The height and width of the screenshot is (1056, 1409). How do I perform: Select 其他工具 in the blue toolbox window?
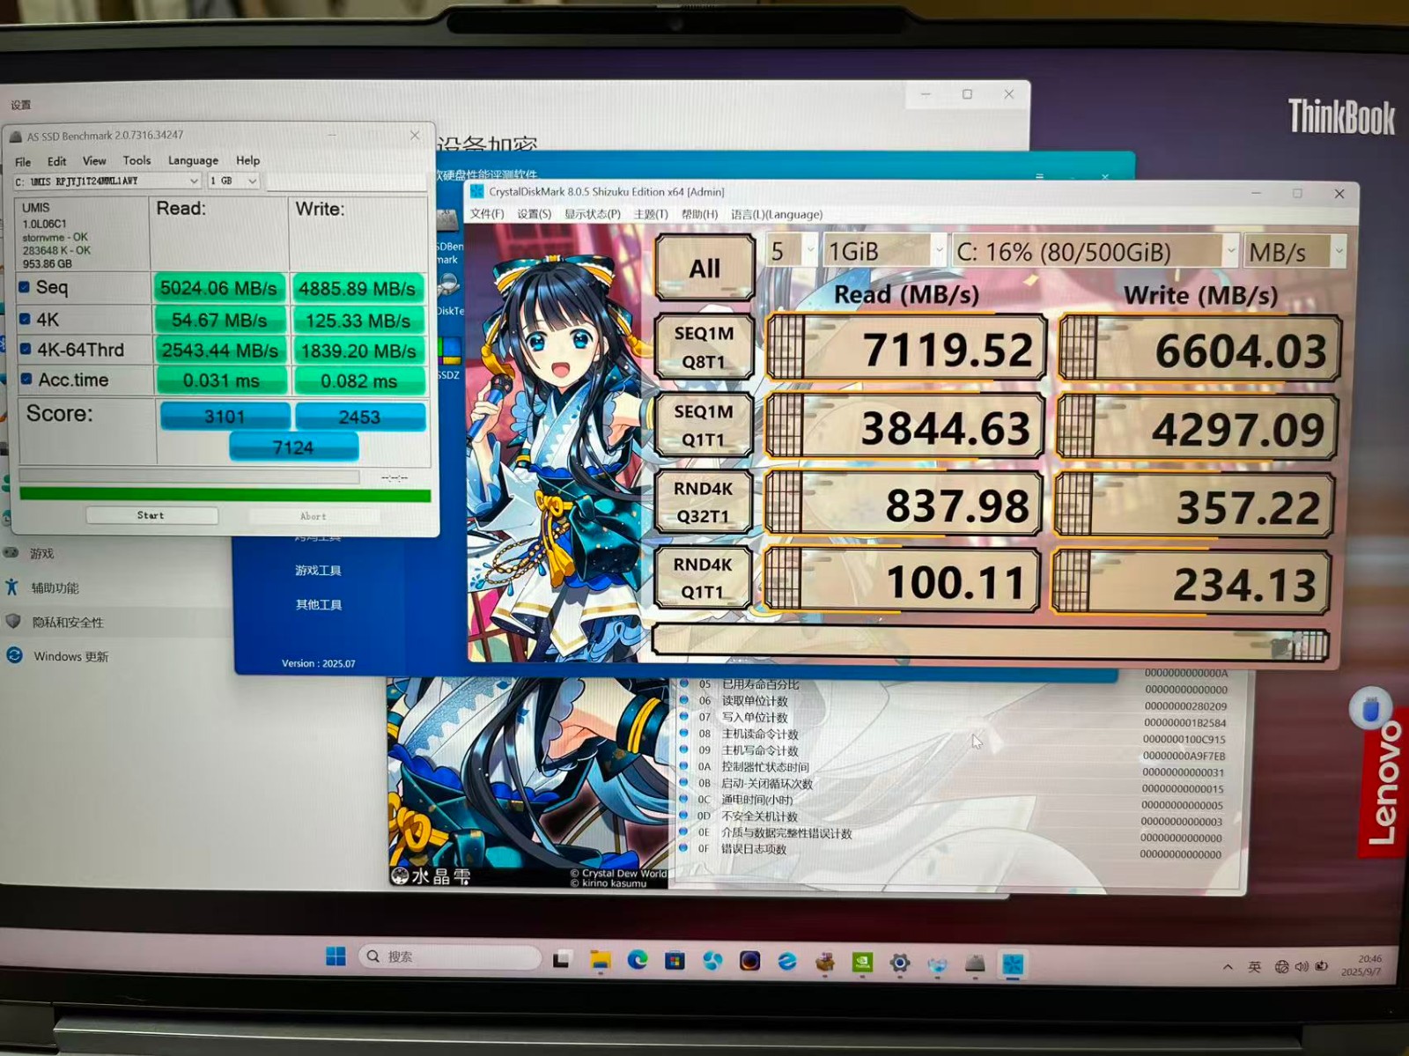(x=318, y=605)
